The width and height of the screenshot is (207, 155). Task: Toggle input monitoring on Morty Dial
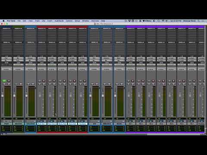pyautogui.click(x=60, y=81)
